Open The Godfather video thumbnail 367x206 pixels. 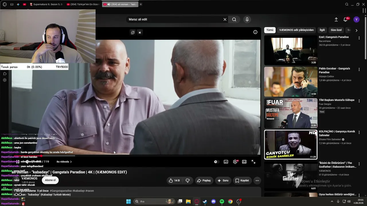(291, 176)
